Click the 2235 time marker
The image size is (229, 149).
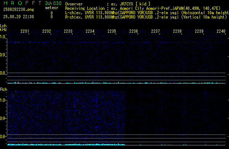click(112, 31)
